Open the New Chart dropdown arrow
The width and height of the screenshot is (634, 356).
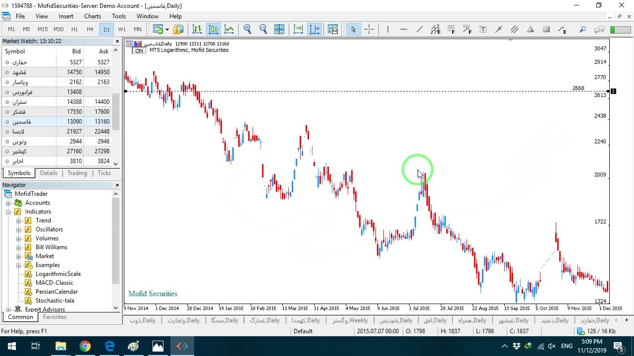166,29
